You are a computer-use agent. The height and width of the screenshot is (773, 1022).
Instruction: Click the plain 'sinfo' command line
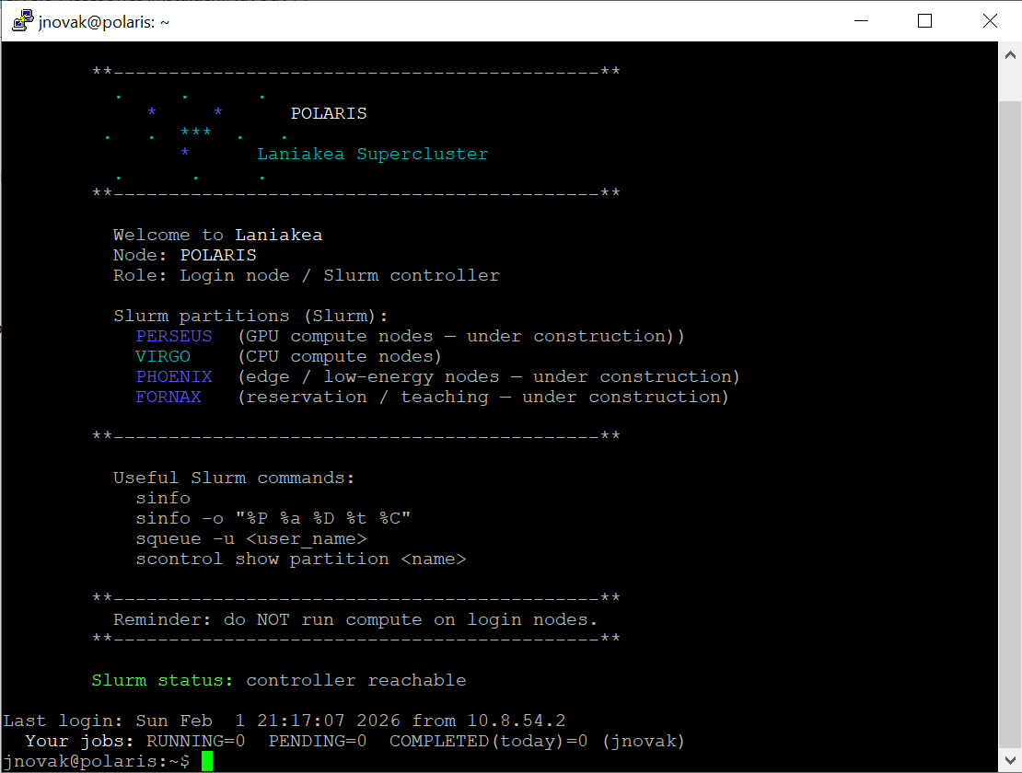coord(163,498)
